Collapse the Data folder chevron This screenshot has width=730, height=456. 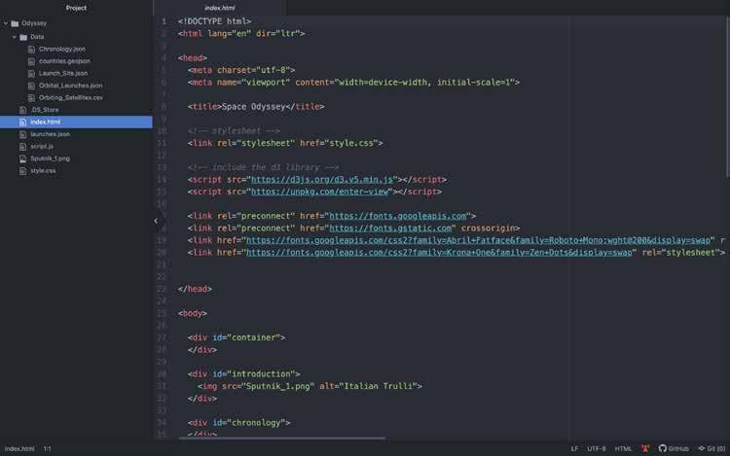click(x=14, y=37)
